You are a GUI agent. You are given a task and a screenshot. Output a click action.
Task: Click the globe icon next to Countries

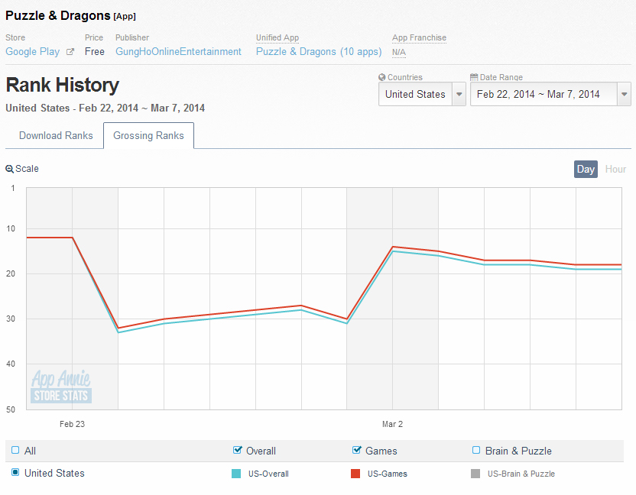point(382,78)
